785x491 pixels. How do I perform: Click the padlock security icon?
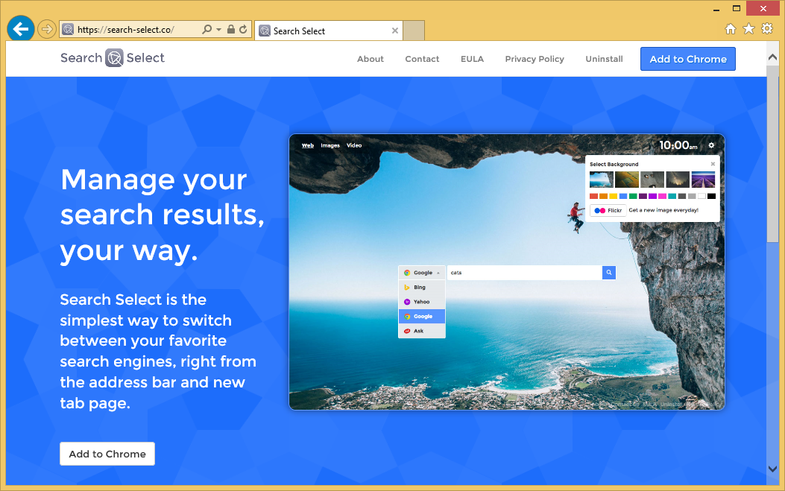click(231, 30)
